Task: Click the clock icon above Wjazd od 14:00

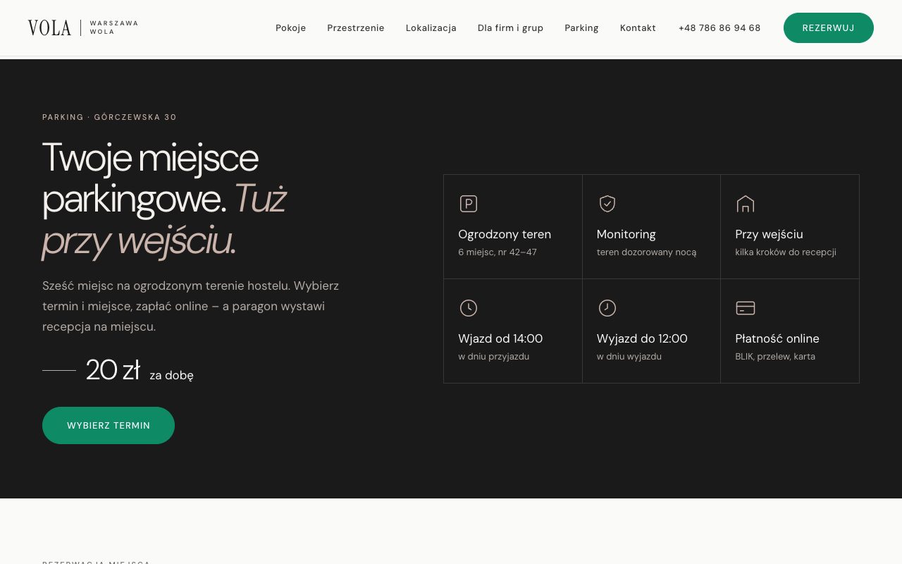Action: click(x=469, y=308)
